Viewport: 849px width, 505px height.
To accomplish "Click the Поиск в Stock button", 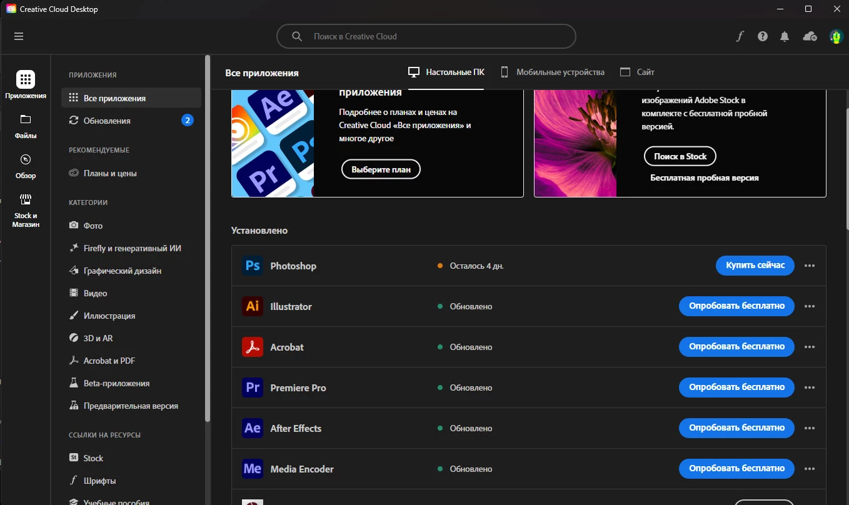I will pyautogui.click(x=680, y=156).
